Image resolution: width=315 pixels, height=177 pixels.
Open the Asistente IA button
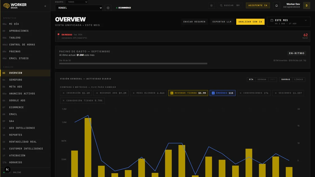tap(258, 5)
